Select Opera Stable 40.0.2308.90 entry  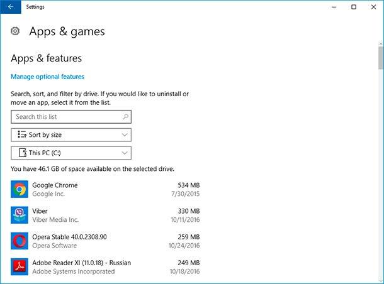[x=69, y=237]
